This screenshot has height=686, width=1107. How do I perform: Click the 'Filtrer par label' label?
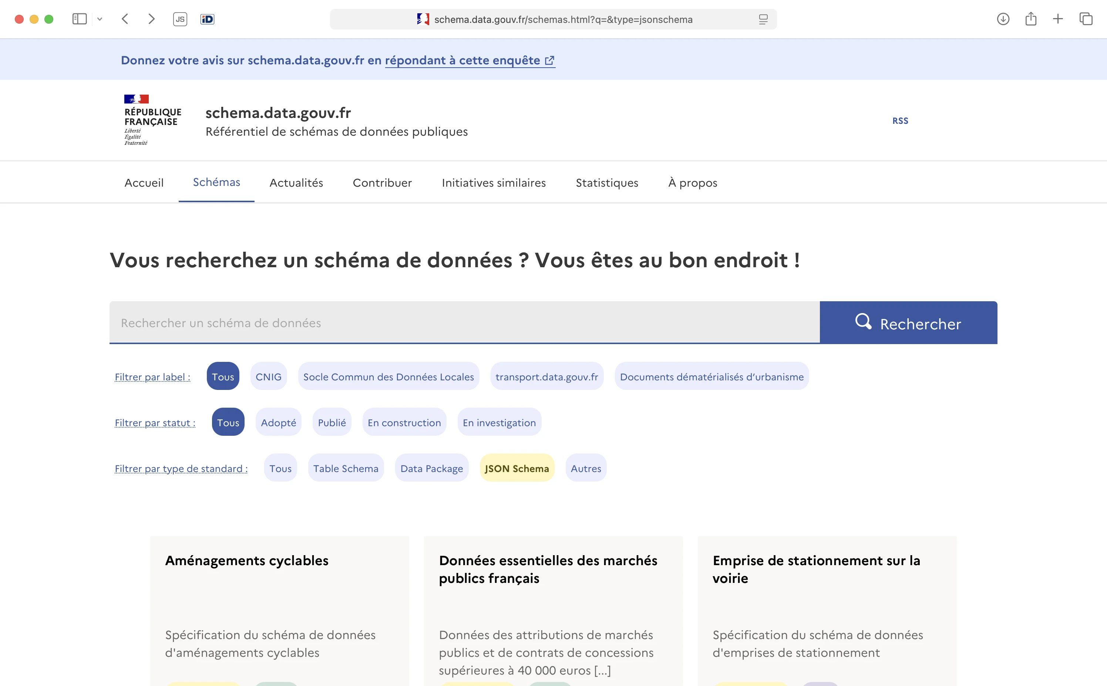tap(152, 377)
